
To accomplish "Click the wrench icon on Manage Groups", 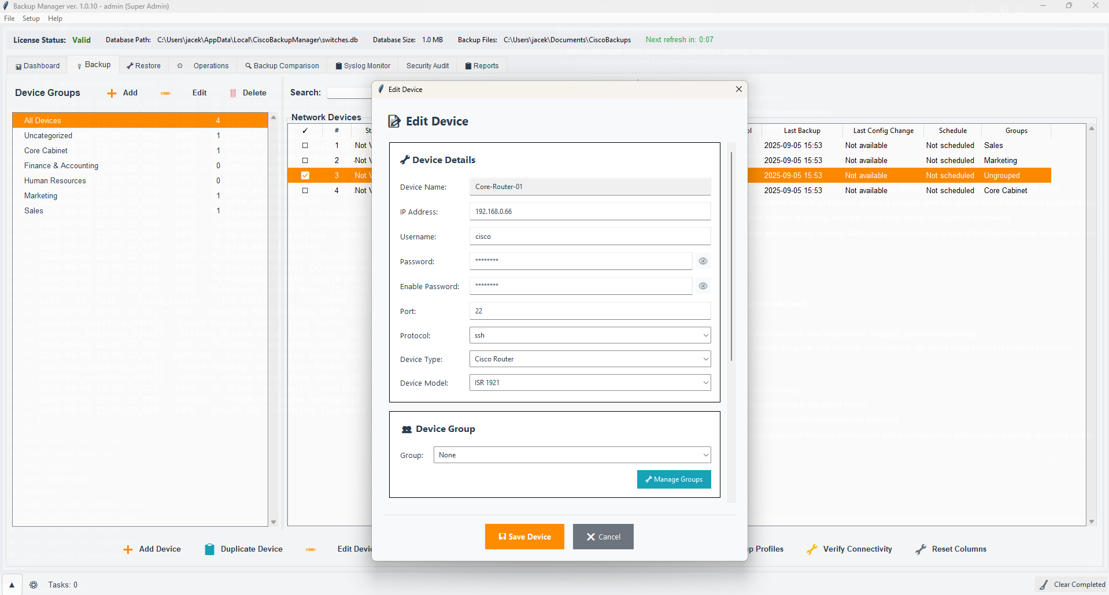I will [649, 479].
